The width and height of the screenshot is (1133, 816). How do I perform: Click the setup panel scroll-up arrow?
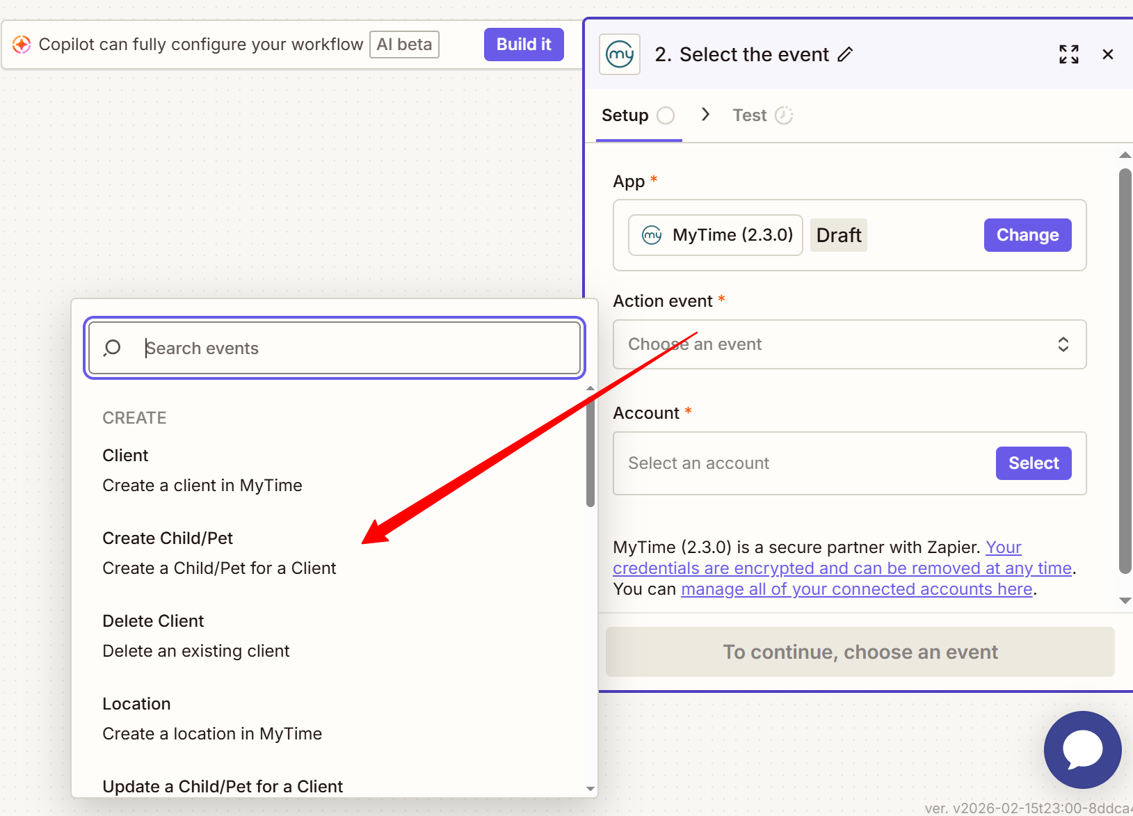pos(1125,154)
